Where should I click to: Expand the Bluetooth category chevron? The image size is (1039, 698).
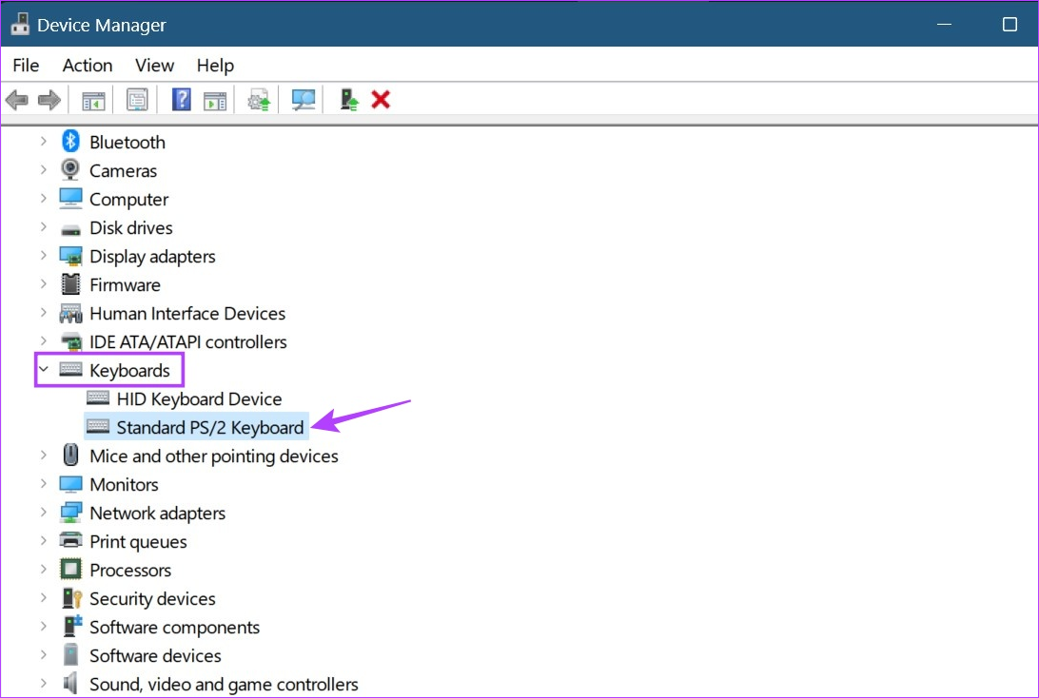(44, 141)
